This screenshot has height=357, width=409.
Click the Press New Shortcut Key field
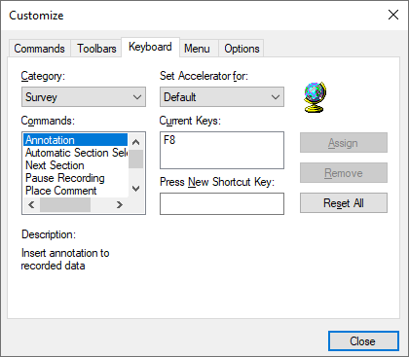click(x=222, y=203)
